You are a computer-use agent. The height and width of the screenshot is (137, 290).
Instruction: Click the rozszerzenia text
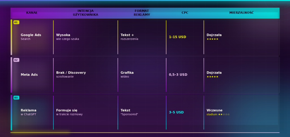pos(129,39)
